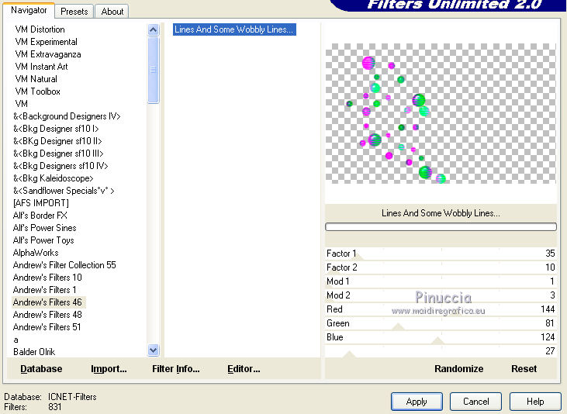Screen dimensions: 567x414
Task: Select [AFS IMPORT] category
Action: pyautogui.click(x=41, y=203)
